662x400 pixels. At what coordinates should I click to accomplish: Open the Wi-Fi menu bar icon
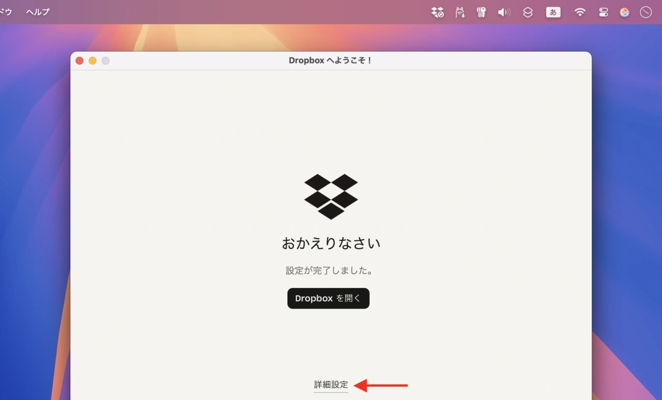(580, 12)
